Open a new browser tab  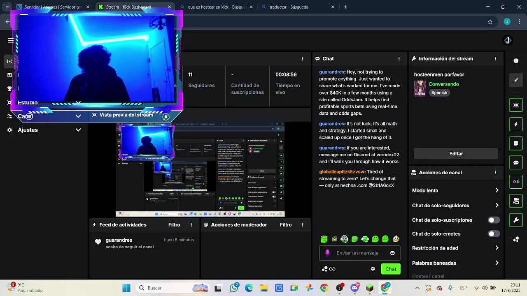click(x=345, y=7)
